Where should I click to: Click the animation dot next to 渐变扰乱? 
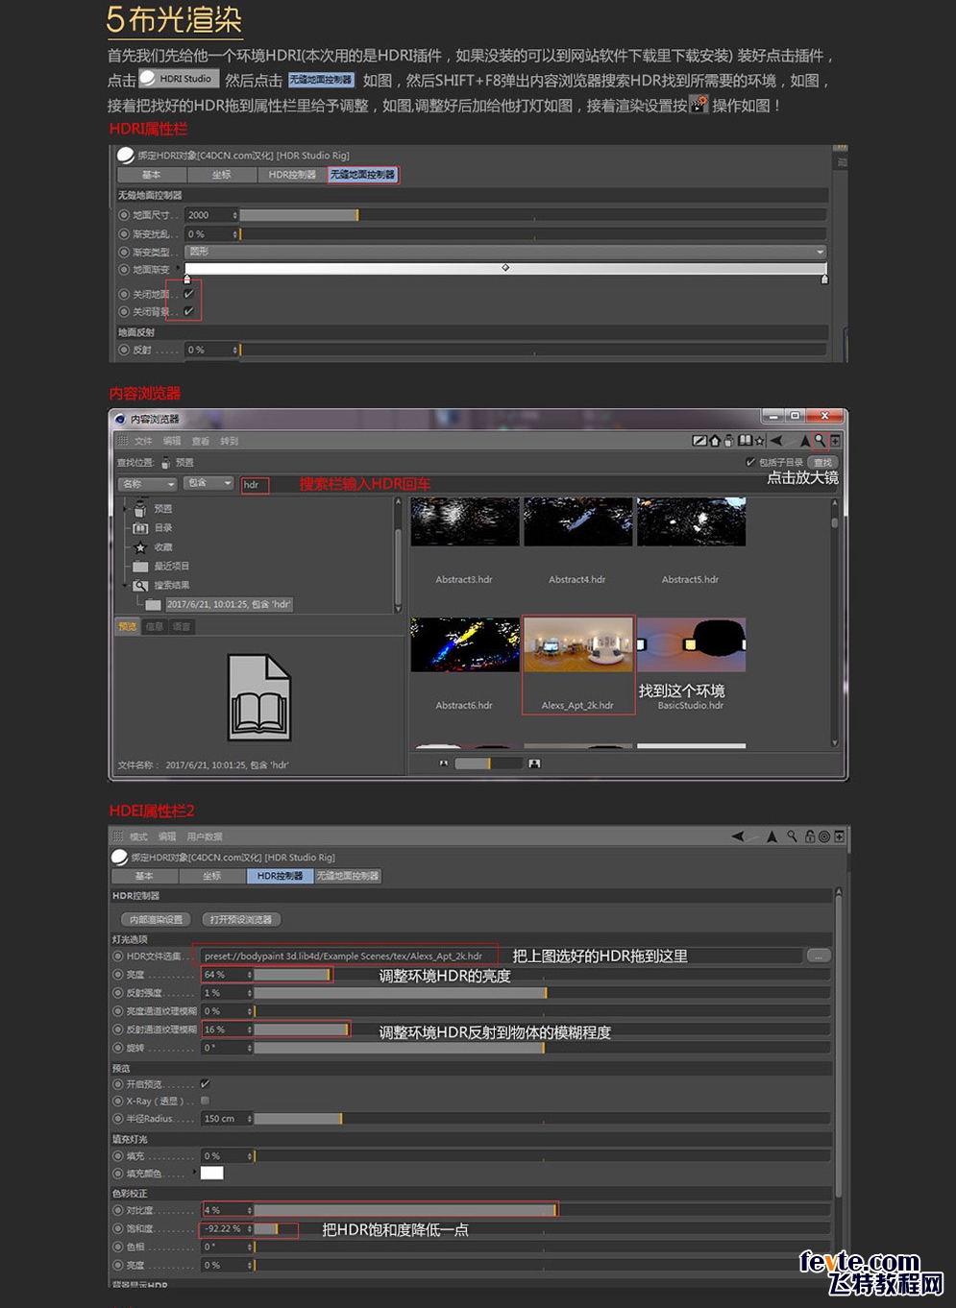(x=124, y=233)
